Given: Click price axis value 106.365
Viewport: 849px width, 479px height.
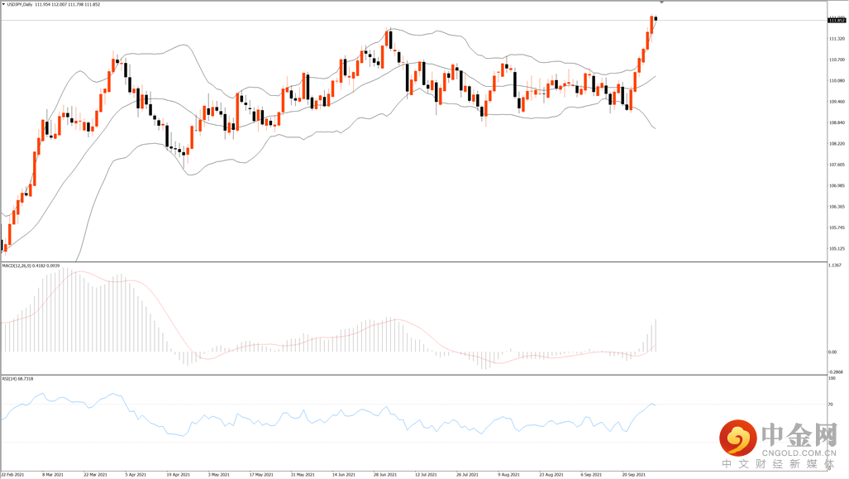Looking at the screenshot, I should coord(837,207).
